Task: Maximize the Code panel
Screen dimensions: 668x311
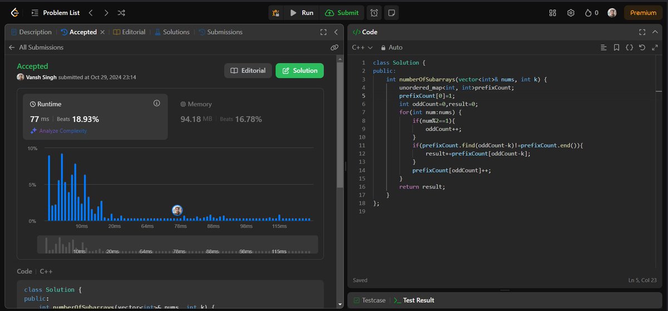Action: coord(642,32)
